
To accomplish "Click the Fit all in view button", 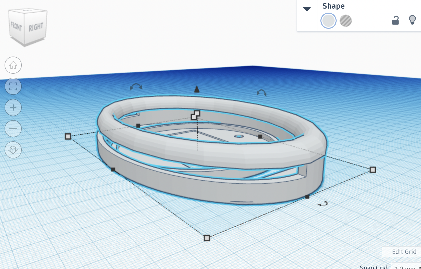I will coord(13,86).
